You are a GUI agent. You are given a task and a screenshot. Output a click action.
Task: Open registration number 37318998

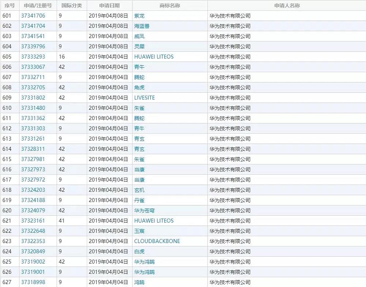33,282
